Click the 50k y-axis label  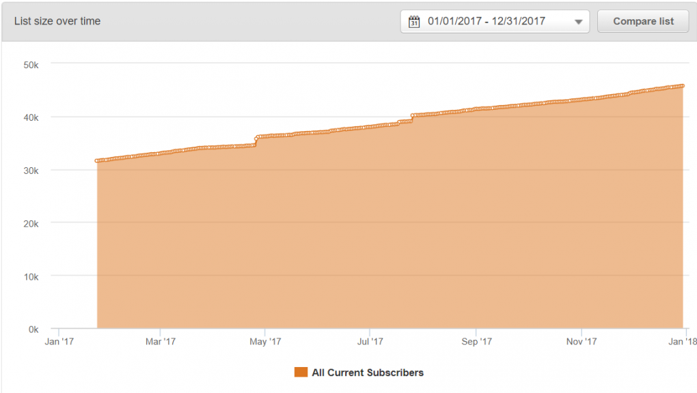tap(32, 64)
